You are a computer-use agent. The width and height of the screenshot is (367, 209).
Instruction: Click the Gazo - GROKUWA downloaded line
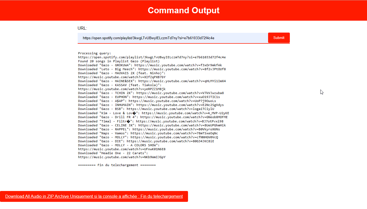point(150,65)
